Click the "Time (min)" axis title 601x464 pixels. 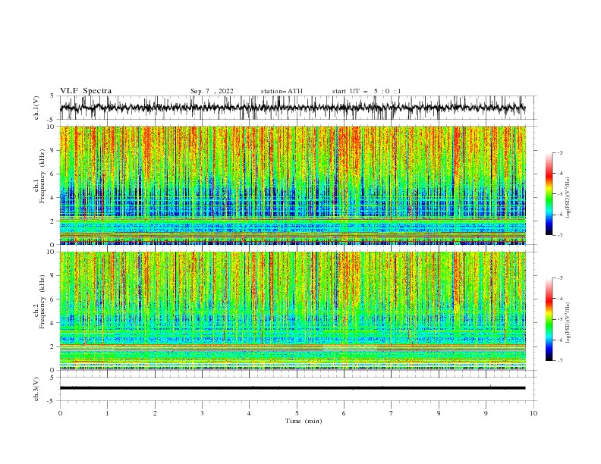(304, 421)
